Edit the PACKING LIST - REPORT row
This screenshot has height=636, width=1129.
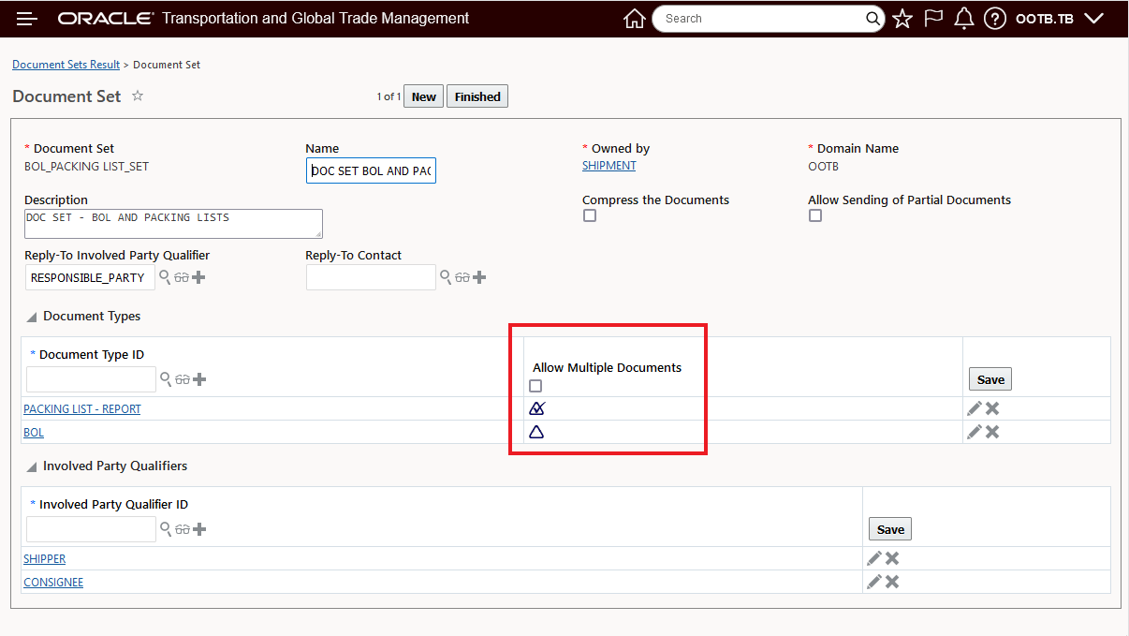tap(975, 408)
